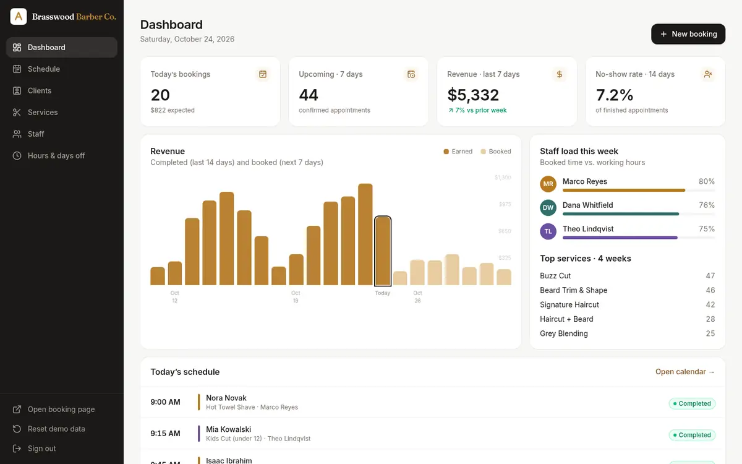Screen dimensions: 742x464
Task: Click the Brasswood Barber Co. logo icon
Action: click(19, 17)
